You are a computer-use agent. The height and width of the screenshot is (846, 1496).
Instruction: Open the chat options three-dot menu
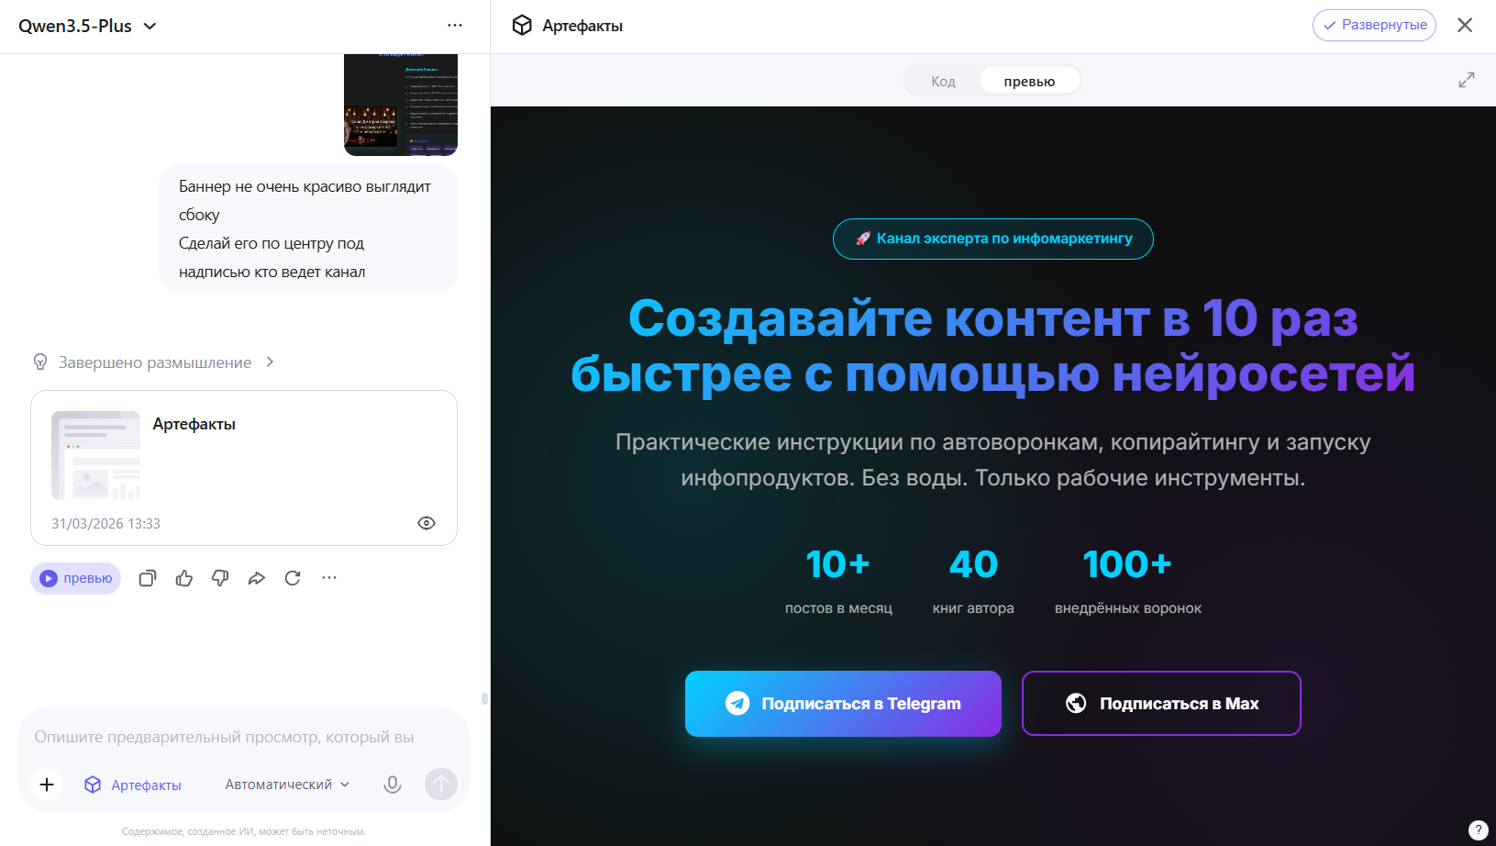455,25
